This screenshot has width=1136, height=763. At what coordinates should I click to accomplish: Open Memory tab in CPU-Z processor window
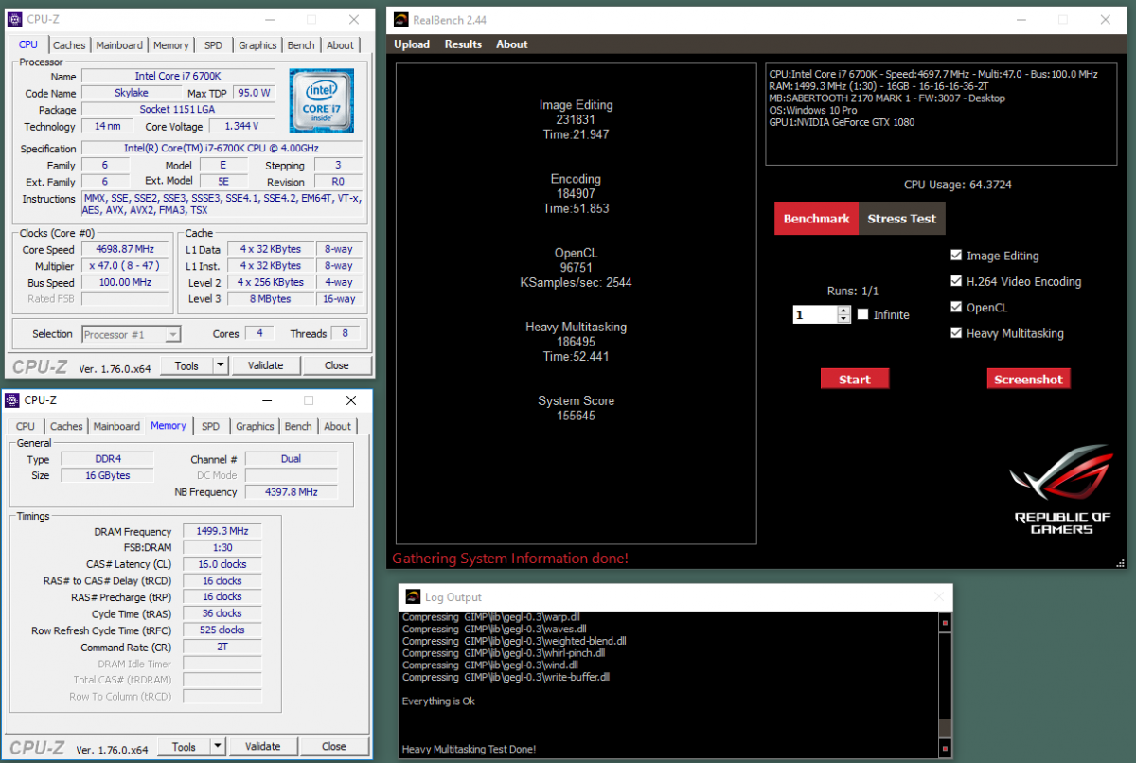(171, 45)
